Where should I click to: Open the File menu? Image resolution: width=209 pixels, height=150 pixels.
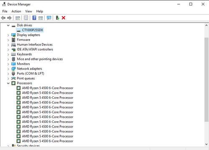pos(5,11)
